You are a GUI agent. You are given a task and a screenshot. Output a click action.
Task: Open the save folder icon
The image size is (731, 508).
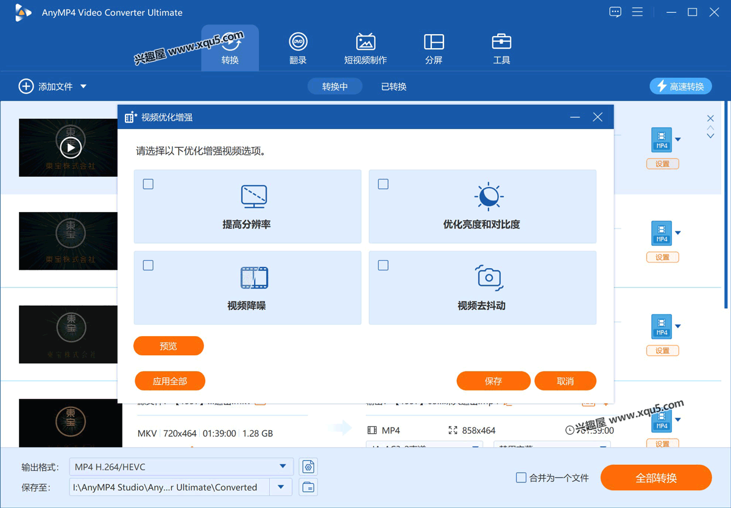[309, 487]
